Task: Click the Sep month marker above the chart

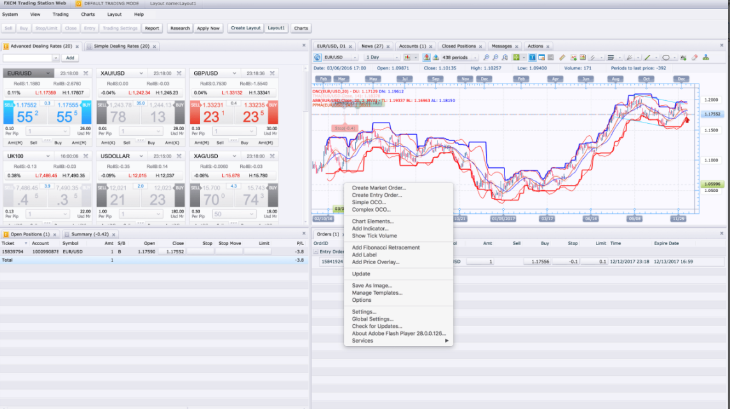Action: coord(436,78)
